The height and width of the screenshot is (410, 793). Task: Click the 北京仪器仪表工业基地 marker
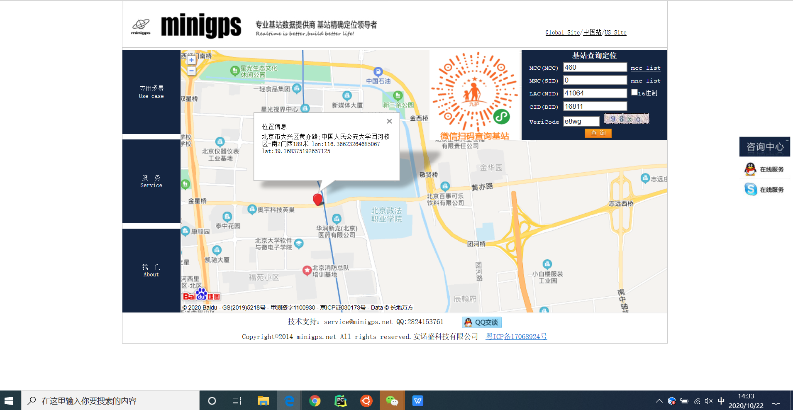coord(220,142)
